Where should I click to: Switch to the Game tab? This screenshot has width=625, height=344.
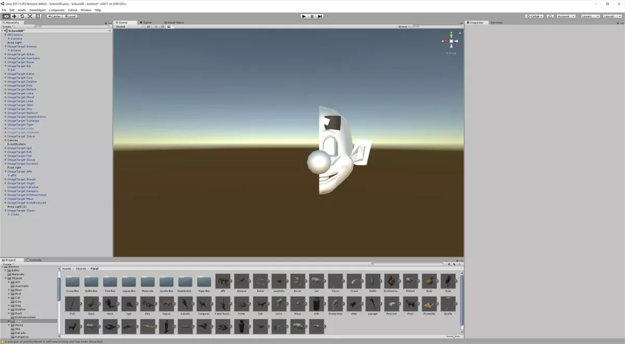(x=146, y=22)
